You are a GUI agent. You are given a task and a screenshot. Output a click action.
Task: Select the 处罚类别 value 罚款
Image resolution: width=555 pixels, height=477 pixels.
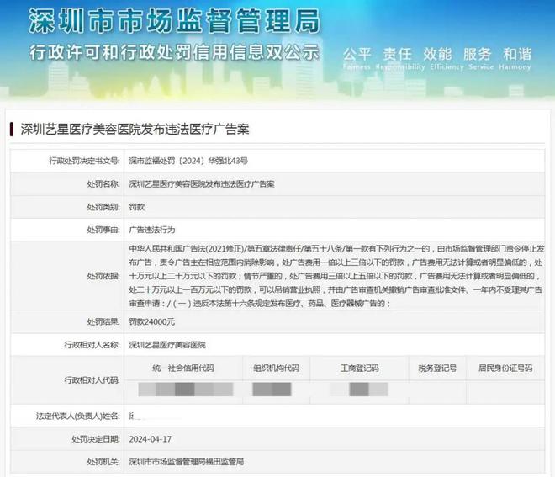click(137, 206)
